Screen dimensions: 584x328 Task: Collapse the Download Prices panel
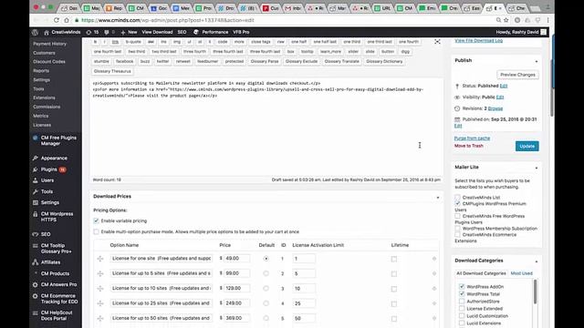coord(438,197)
